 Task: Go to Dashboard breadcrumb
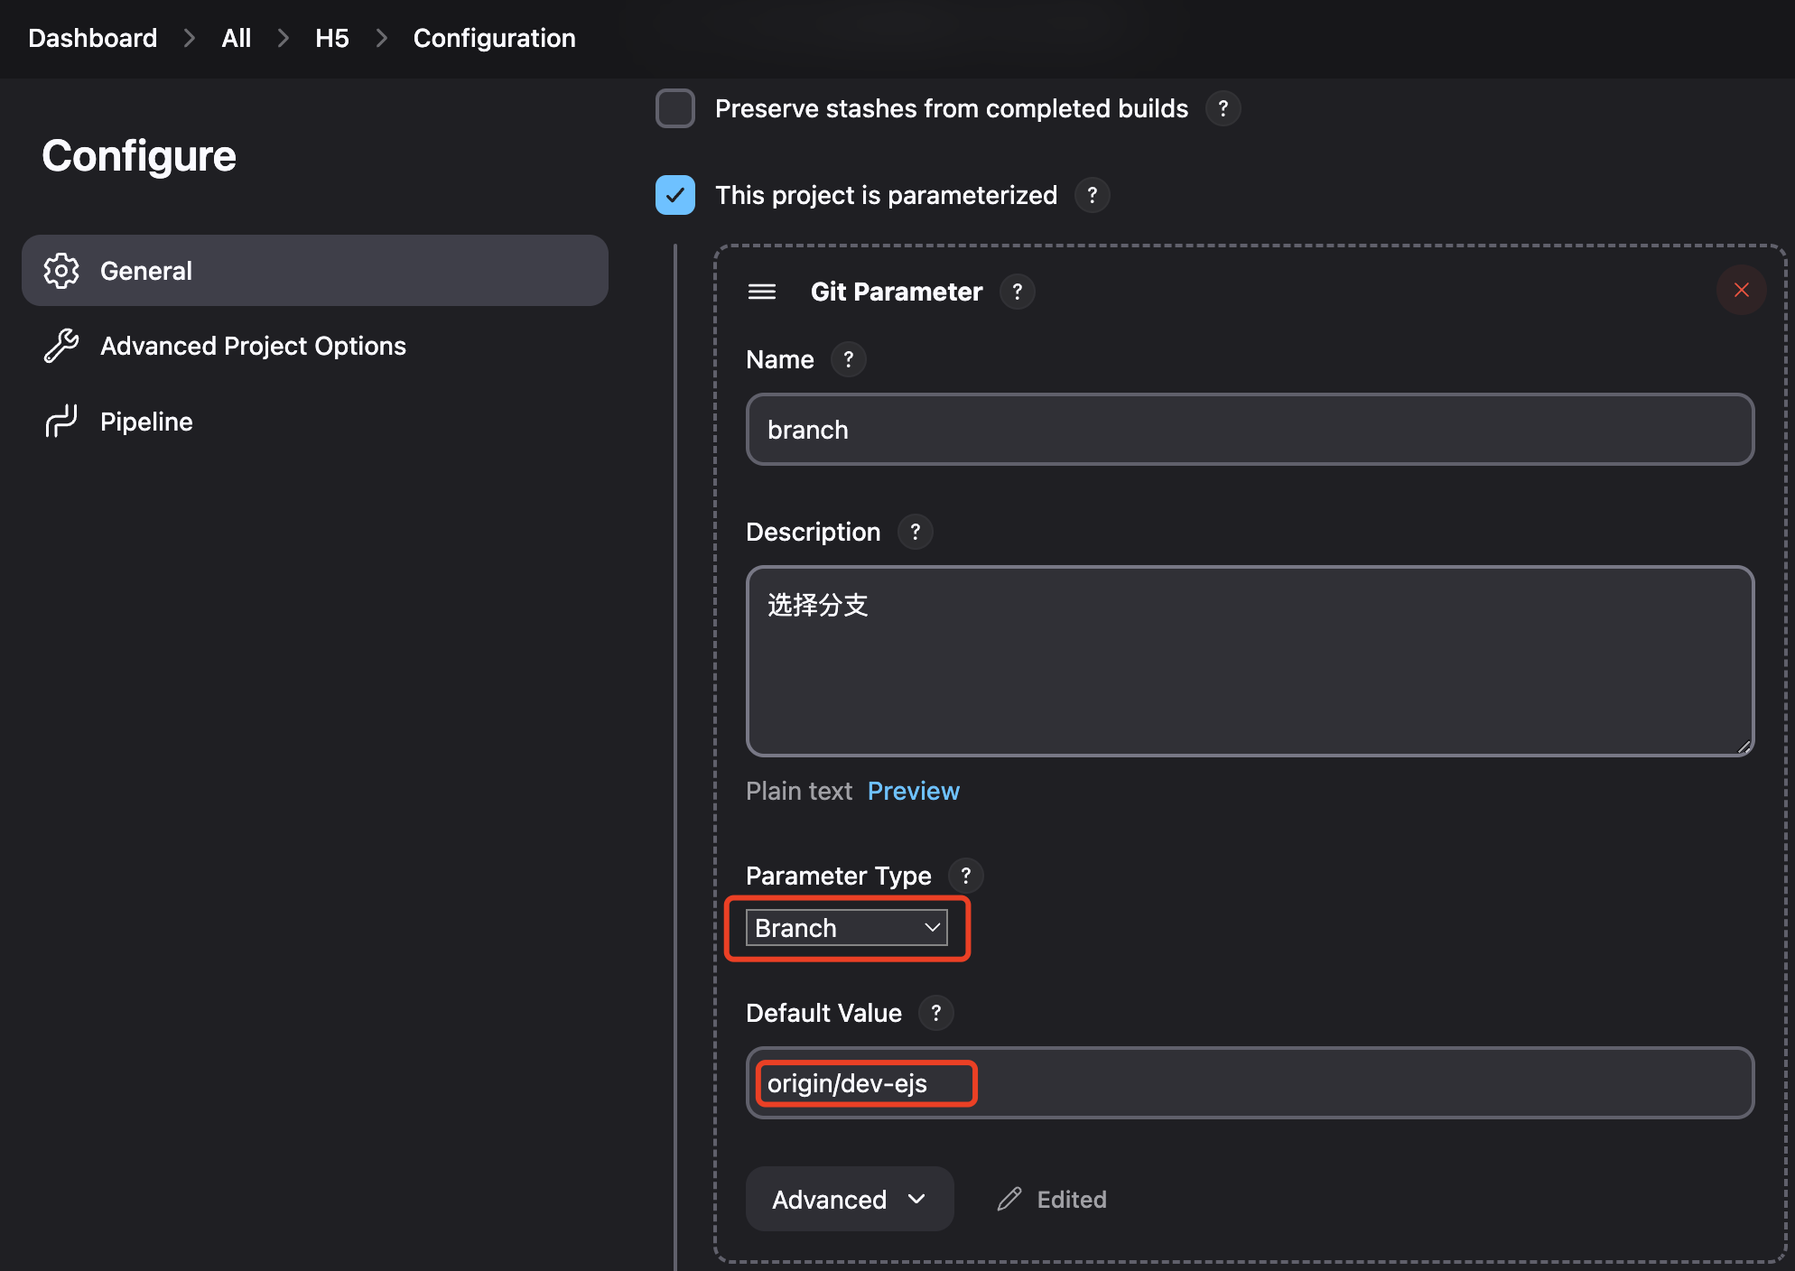[93, 38]
